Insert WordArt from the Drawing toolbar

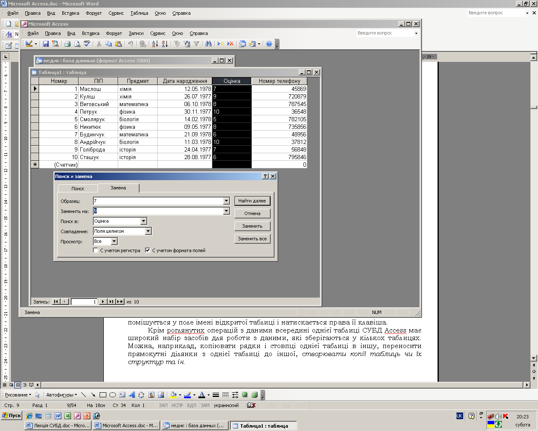tap(132, 395)
